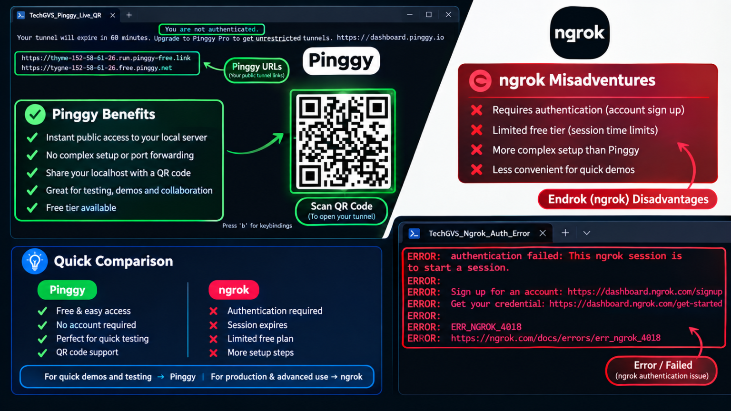Click the Error / Failed callout label
Image resolution: width=731 pixels, height=411 pixels.
point(662,370)
